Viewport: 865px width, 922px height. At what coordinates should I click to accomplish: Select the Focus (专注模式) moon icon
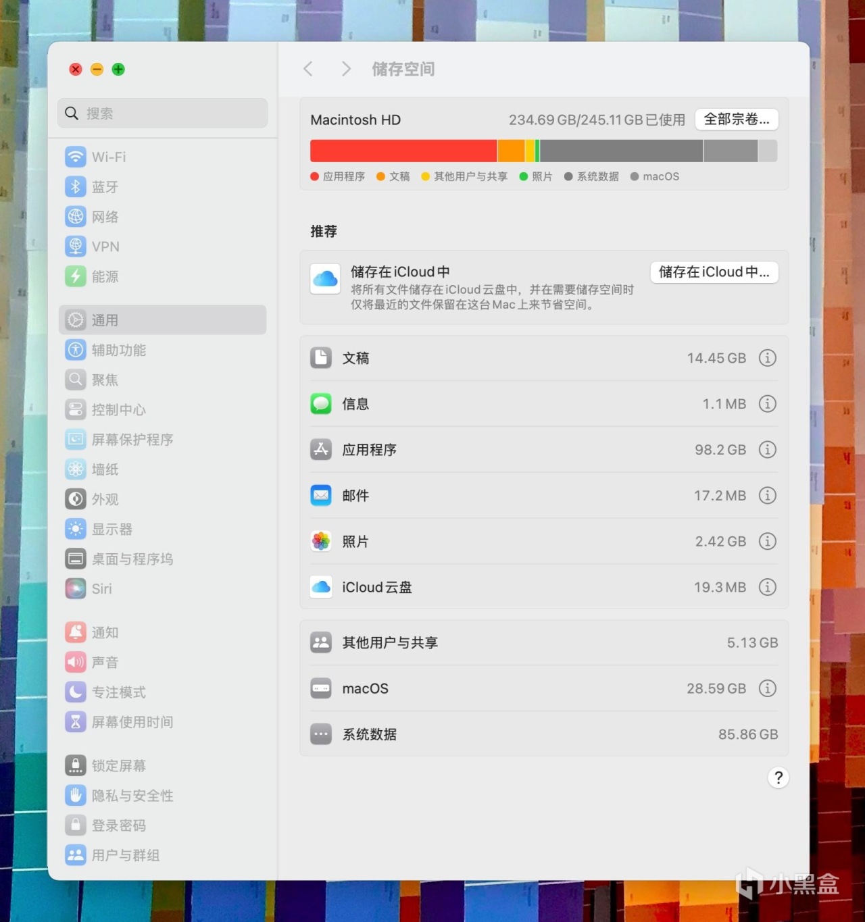pyautogui.click(x=76, y=692)
